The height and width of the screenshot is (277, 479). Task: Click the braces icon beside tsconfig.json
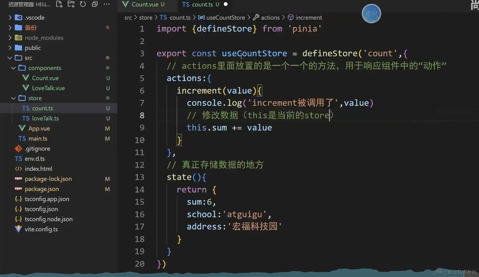[18, 209]
